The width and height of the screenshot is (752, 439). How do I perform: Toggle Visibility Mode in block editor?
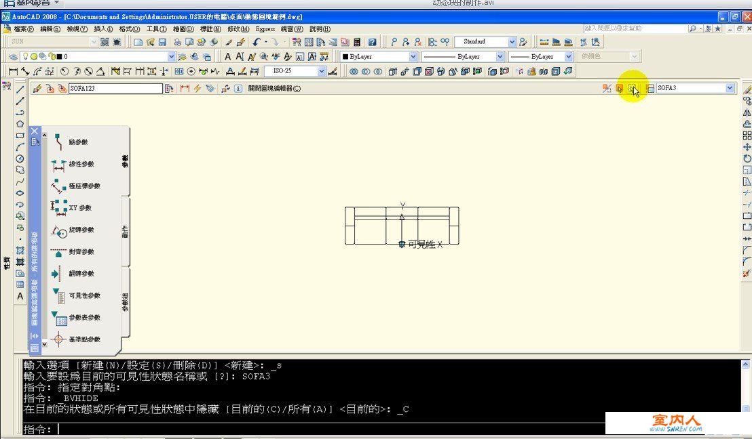[607, 88]
